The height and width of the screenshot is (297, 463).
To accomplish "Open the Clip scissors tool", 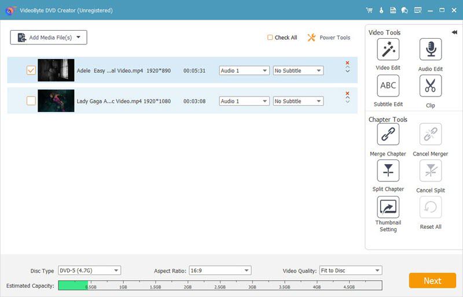I will tap(431, 86).
